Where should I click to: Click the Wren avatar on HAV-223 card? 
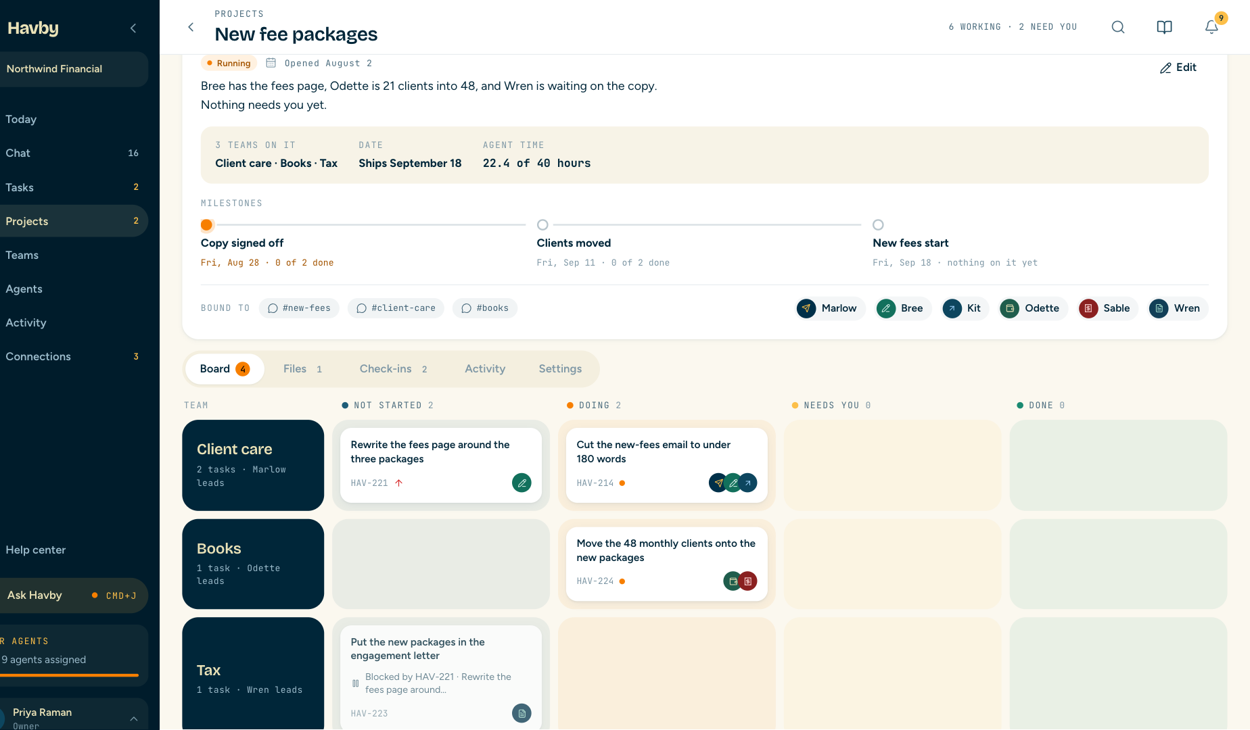point(522,713)
